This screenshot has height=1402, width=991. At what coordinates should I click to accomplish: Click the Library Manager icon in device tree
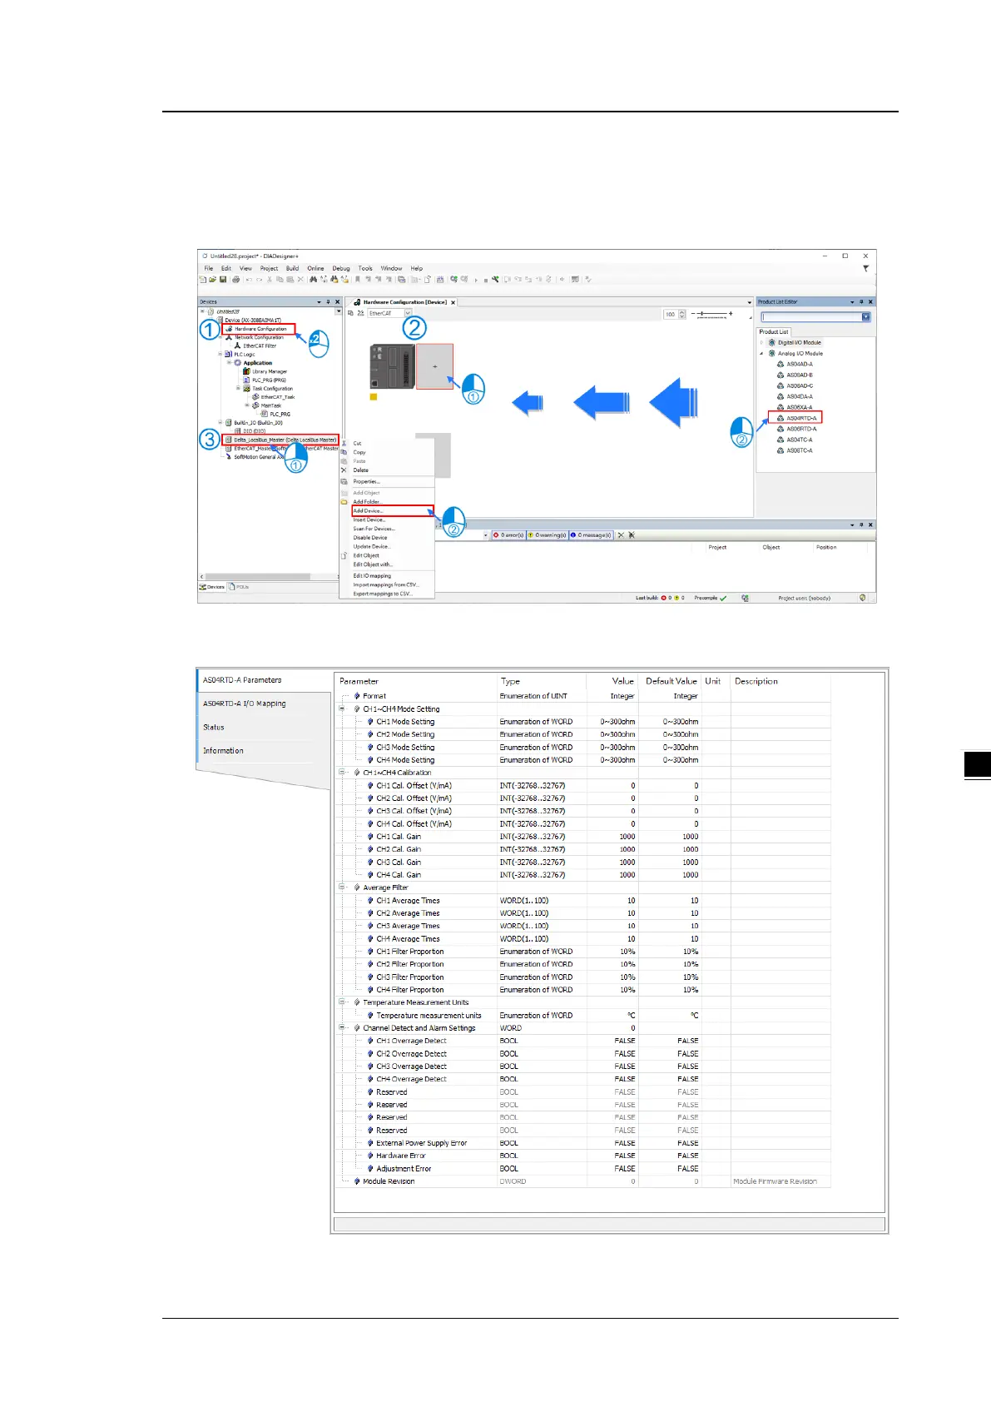coord(246,371)
